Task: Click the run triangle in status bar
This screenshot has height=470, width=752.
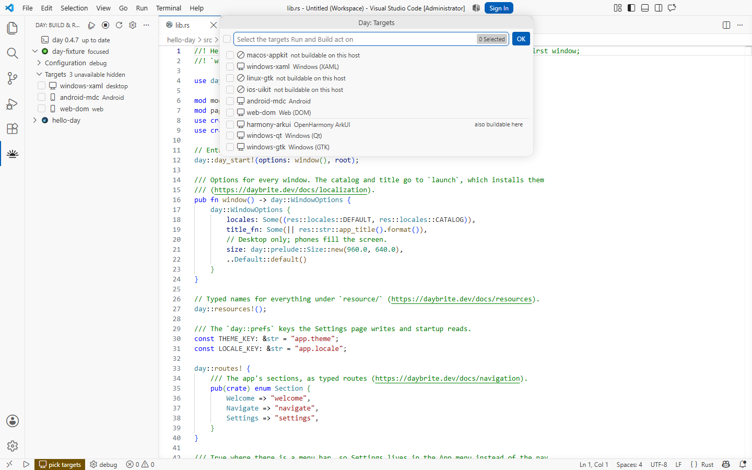Action: (26, 464)
